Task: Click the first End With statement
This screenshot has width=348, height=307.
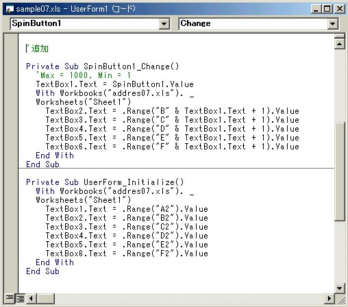Action: pos(55,156)
